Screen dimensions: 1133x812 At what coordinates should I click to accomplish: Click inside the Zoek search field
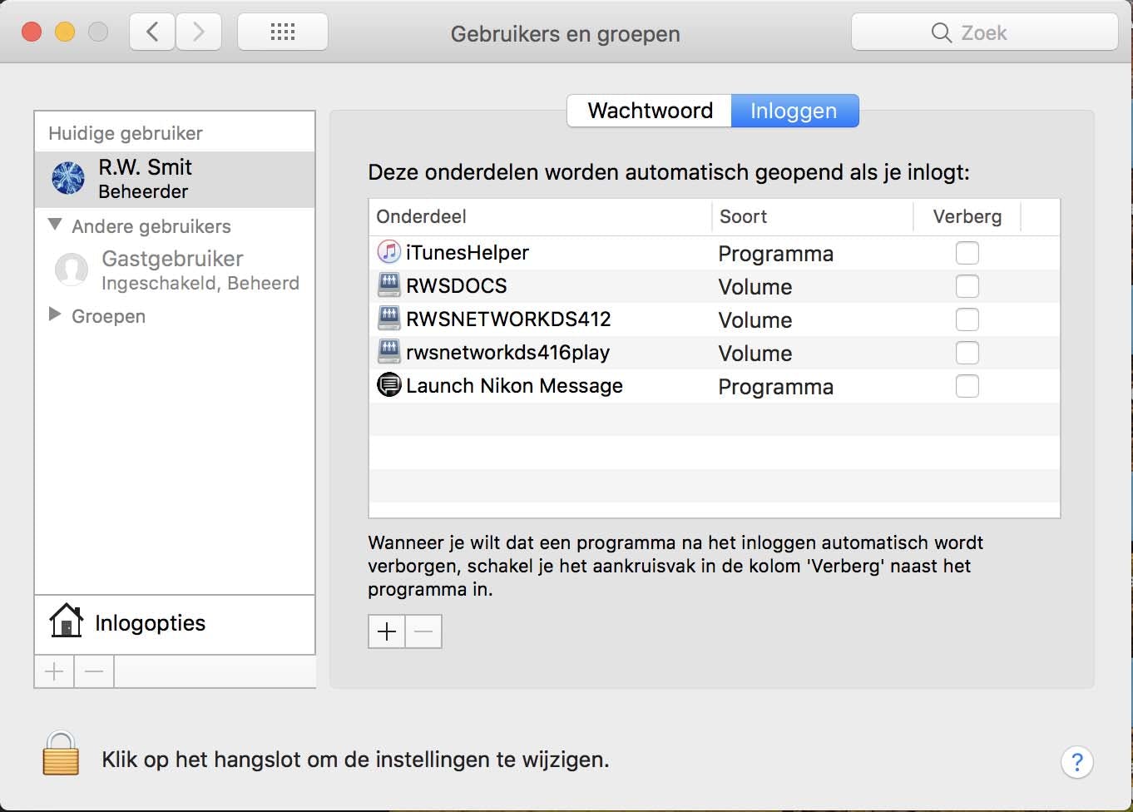click(985, 32)
